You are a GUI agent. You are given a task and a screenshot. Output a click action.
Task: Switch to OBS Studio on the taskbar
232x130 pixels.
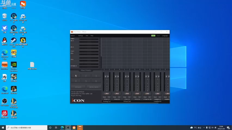coord(68,127)
